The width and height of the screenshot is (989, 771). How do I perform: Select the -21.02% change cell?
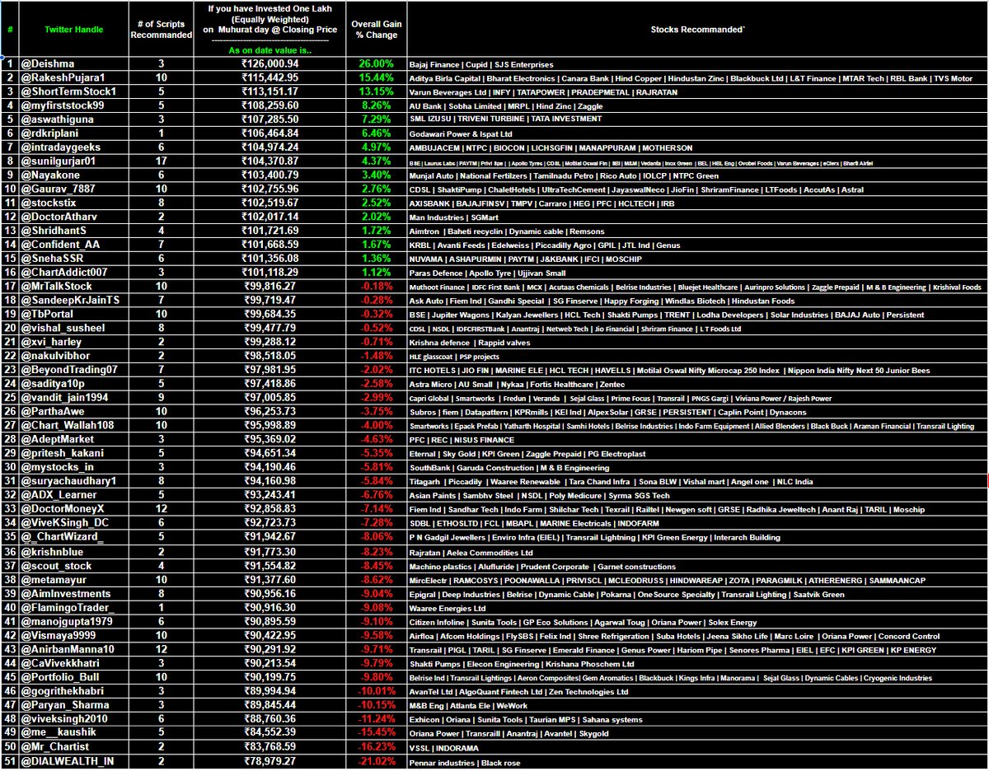coord(376,760)
